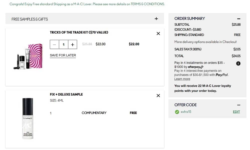Click the green offer code checkmark
250x150 pixels.
(177, 112)
